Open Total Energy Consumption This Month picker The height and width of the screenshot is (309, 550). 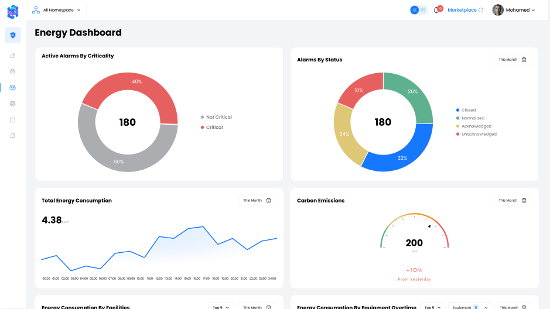pos(257,201)
